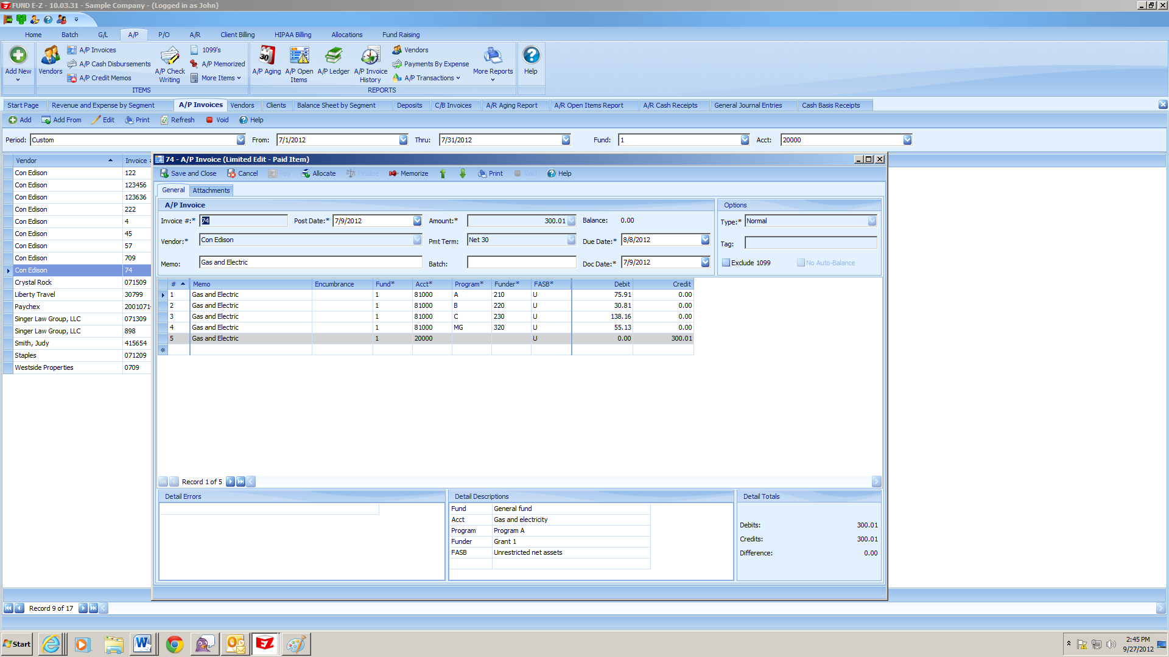Click the Memo input field
Image resolution: width=1169 pixels, height=657 pixels.
311,262
